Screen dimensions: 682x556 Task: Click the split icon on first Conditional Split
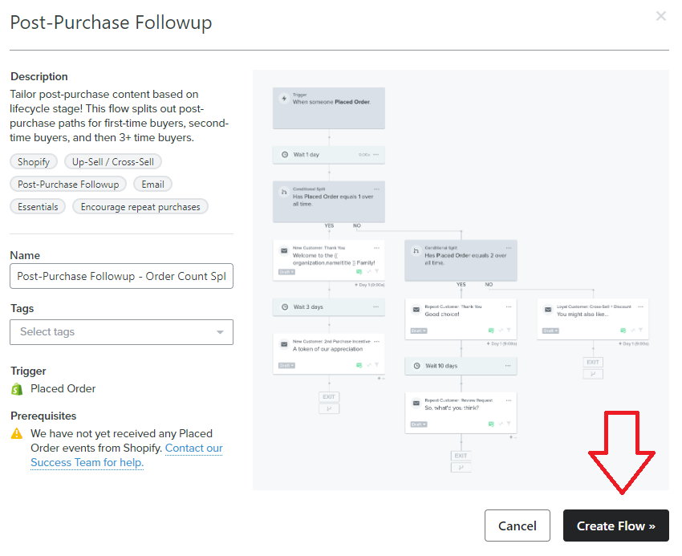pos(284,192)
